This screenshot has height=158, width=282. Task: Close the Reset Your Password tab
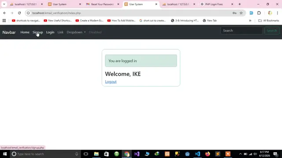pos(118,4)
